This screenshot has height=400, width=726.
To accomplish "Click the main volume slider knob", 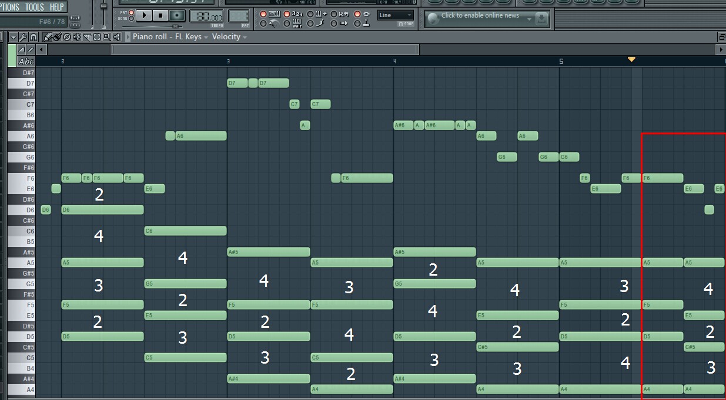I will pyautogui.click(x=103, y=6).
